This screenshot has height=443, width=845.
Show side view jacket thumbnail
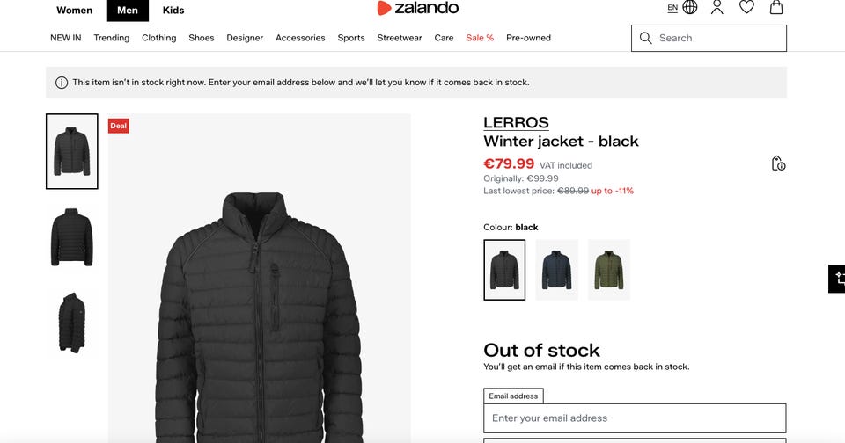point(71,323)
